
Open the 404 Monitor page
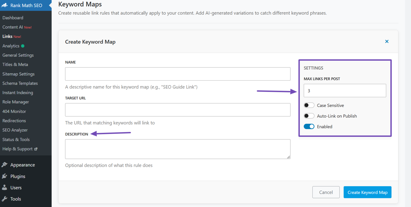pos(14,111)
